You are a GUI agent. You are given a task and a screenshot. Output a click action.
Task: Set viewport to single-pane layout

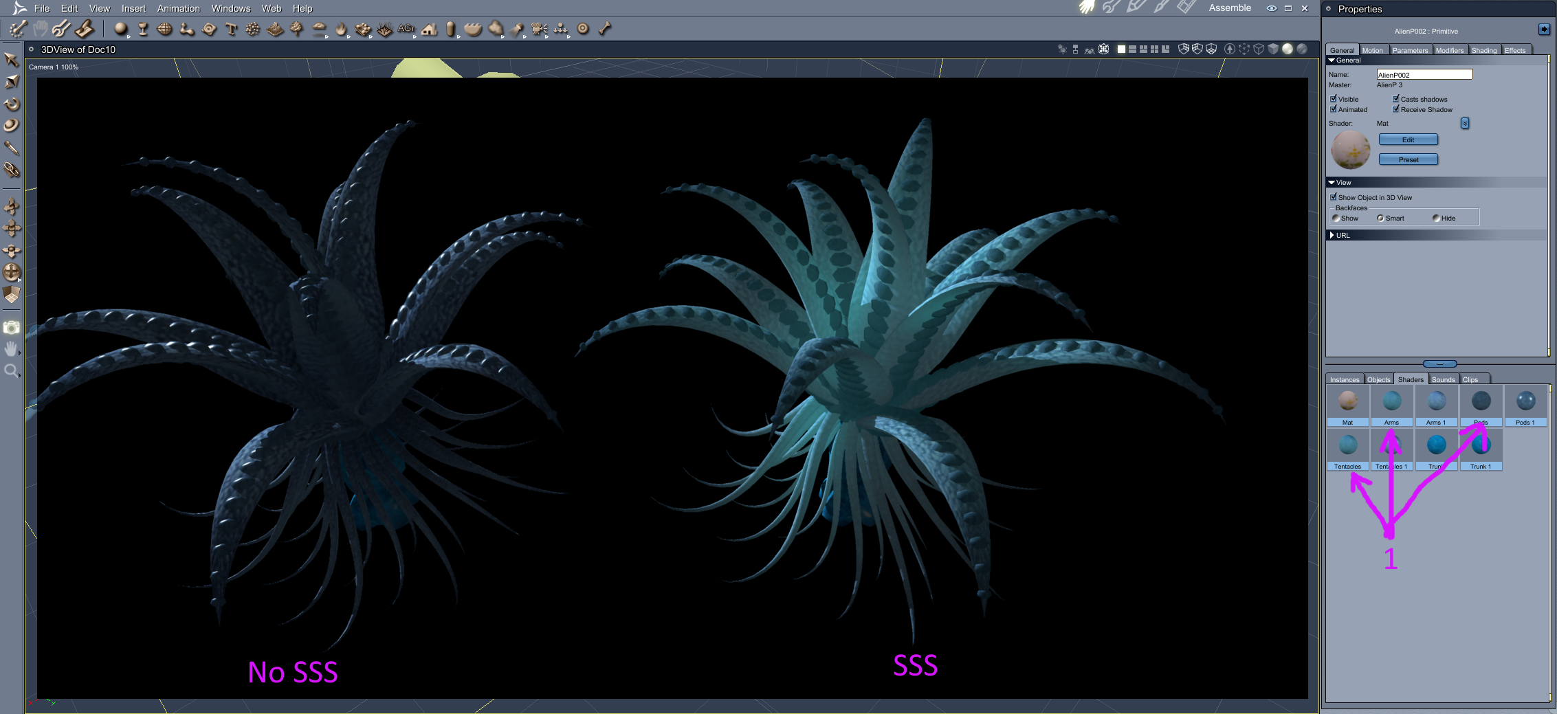(x=1121, y=49)
